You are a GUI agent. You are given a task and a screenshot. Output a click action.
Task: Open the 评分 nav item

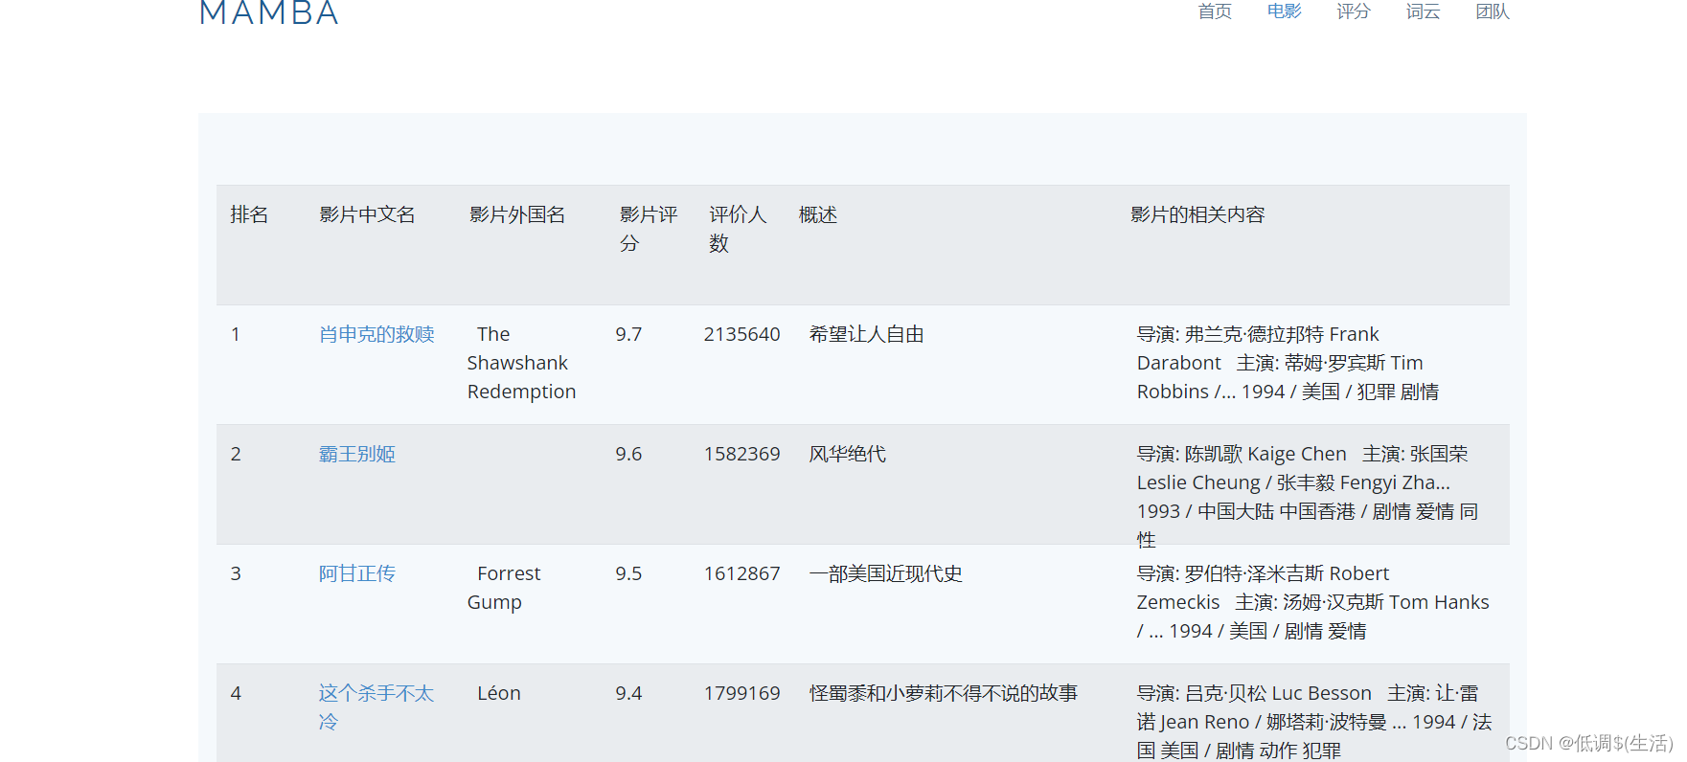tap(1354, 11)
